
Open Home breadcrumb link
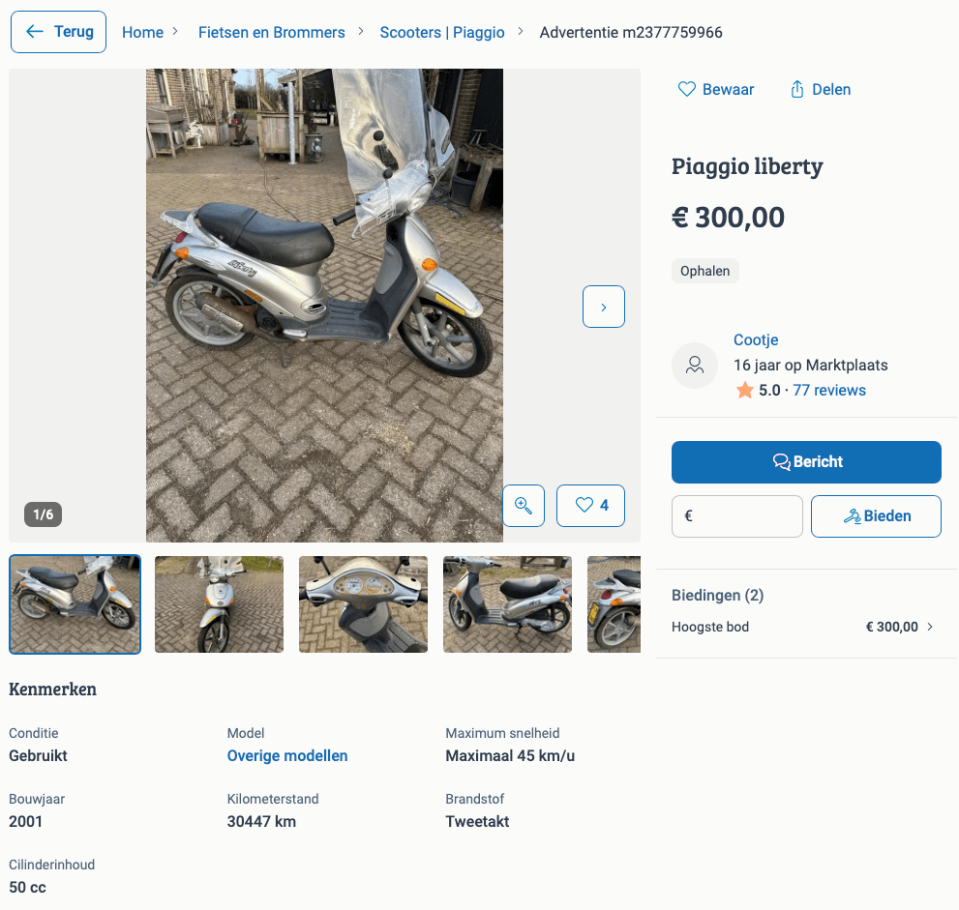[x=142, y=33]
